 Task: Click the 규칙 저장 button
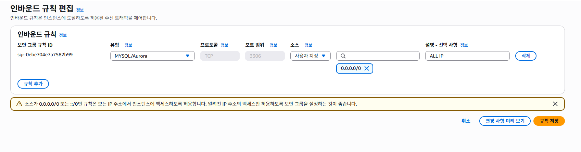coord(549,121)
